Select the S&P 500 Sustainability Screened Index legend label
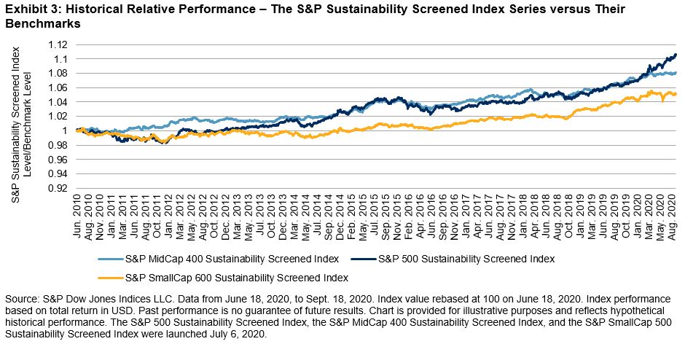Viewport: 685px width, 344px height. click(449, 259)
